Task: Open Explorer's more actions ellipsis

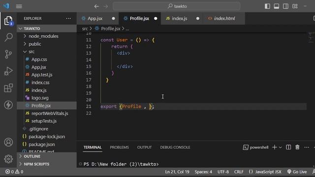Action: pos(68,18)
